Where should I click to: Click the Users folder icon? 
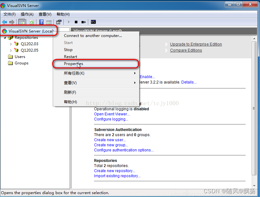(x=11, y=57)
